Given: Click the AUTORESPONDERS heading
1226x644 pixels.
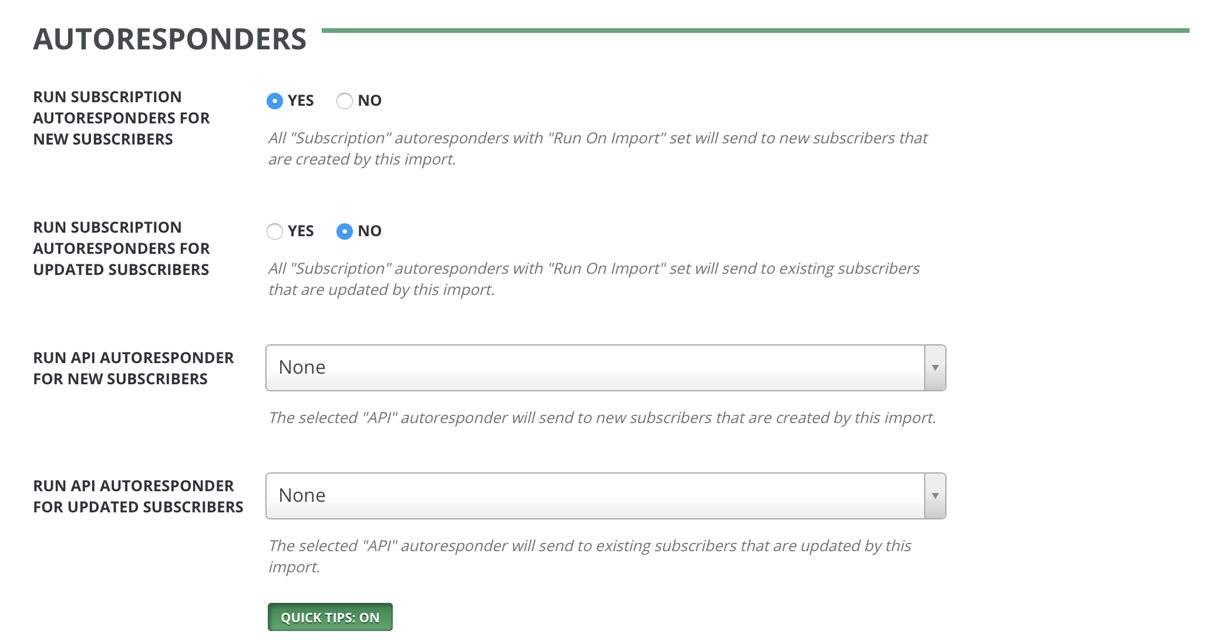Looking at the screenshot, I should click(x=170, y=39).
